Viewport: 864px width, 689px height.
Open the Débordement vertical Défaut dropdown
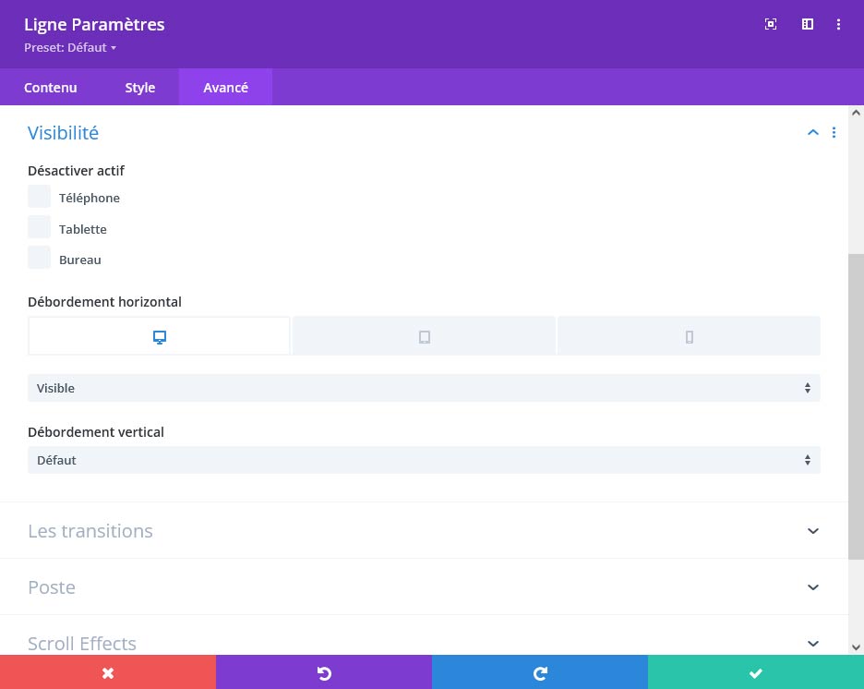pos(424,460)
